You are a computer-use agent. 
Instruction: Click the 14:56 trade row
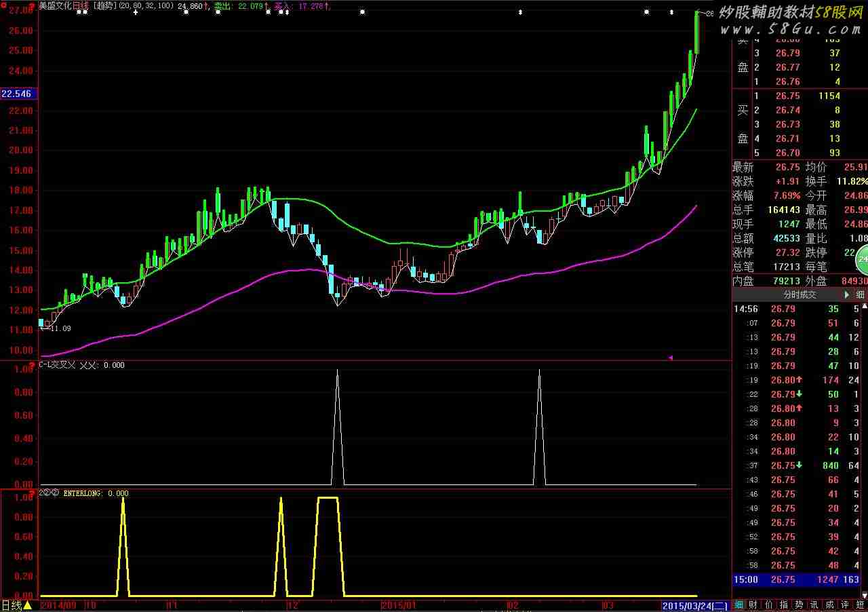pyautogui.click(x=797, y=309)
